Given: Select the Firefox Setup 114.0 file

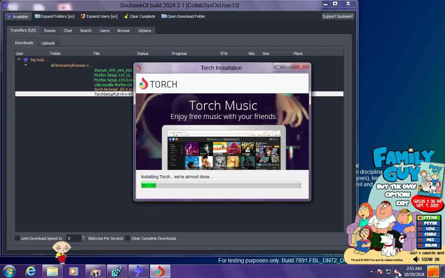Looking at the screenshot, I should coord(113,80).
